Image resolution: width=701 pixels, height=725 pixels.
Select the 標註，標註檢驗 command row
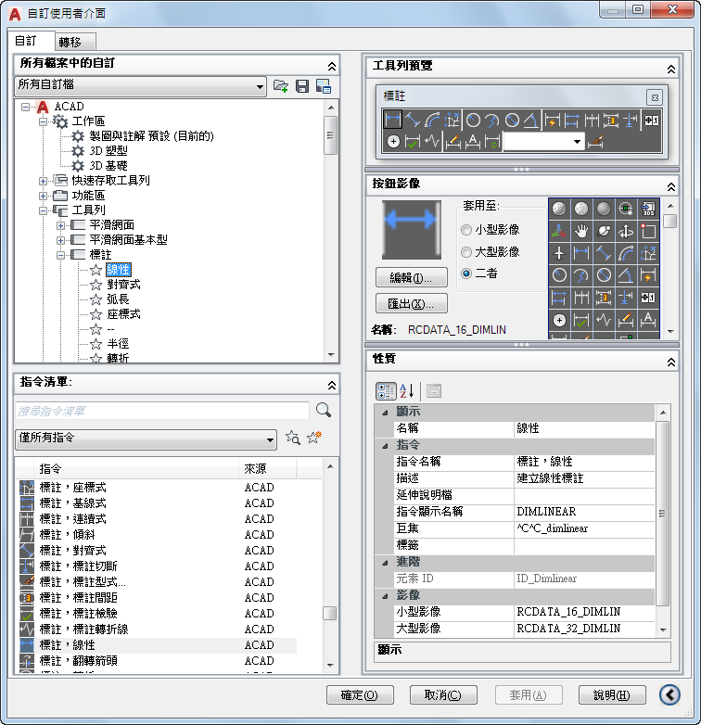point(158,614)
